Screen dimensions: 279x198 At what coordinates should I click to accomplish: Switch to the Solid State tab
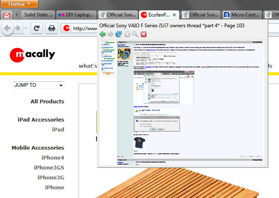tap(38, 15)
